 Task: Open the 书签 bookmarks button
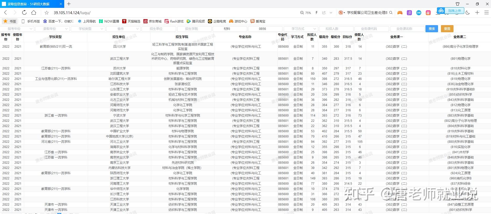[x=10, y=21]
